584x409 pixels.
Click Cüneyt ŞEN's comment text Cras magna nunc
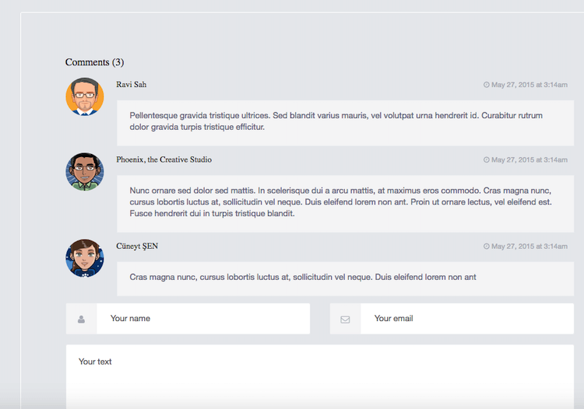point(302,277)
